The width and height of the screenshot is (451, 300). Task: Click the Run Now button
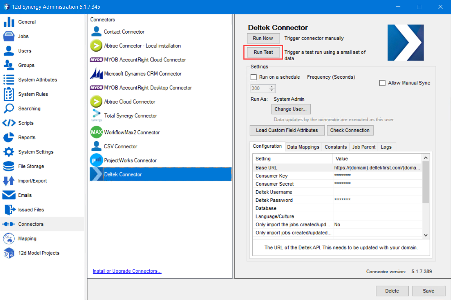[263, 38]
